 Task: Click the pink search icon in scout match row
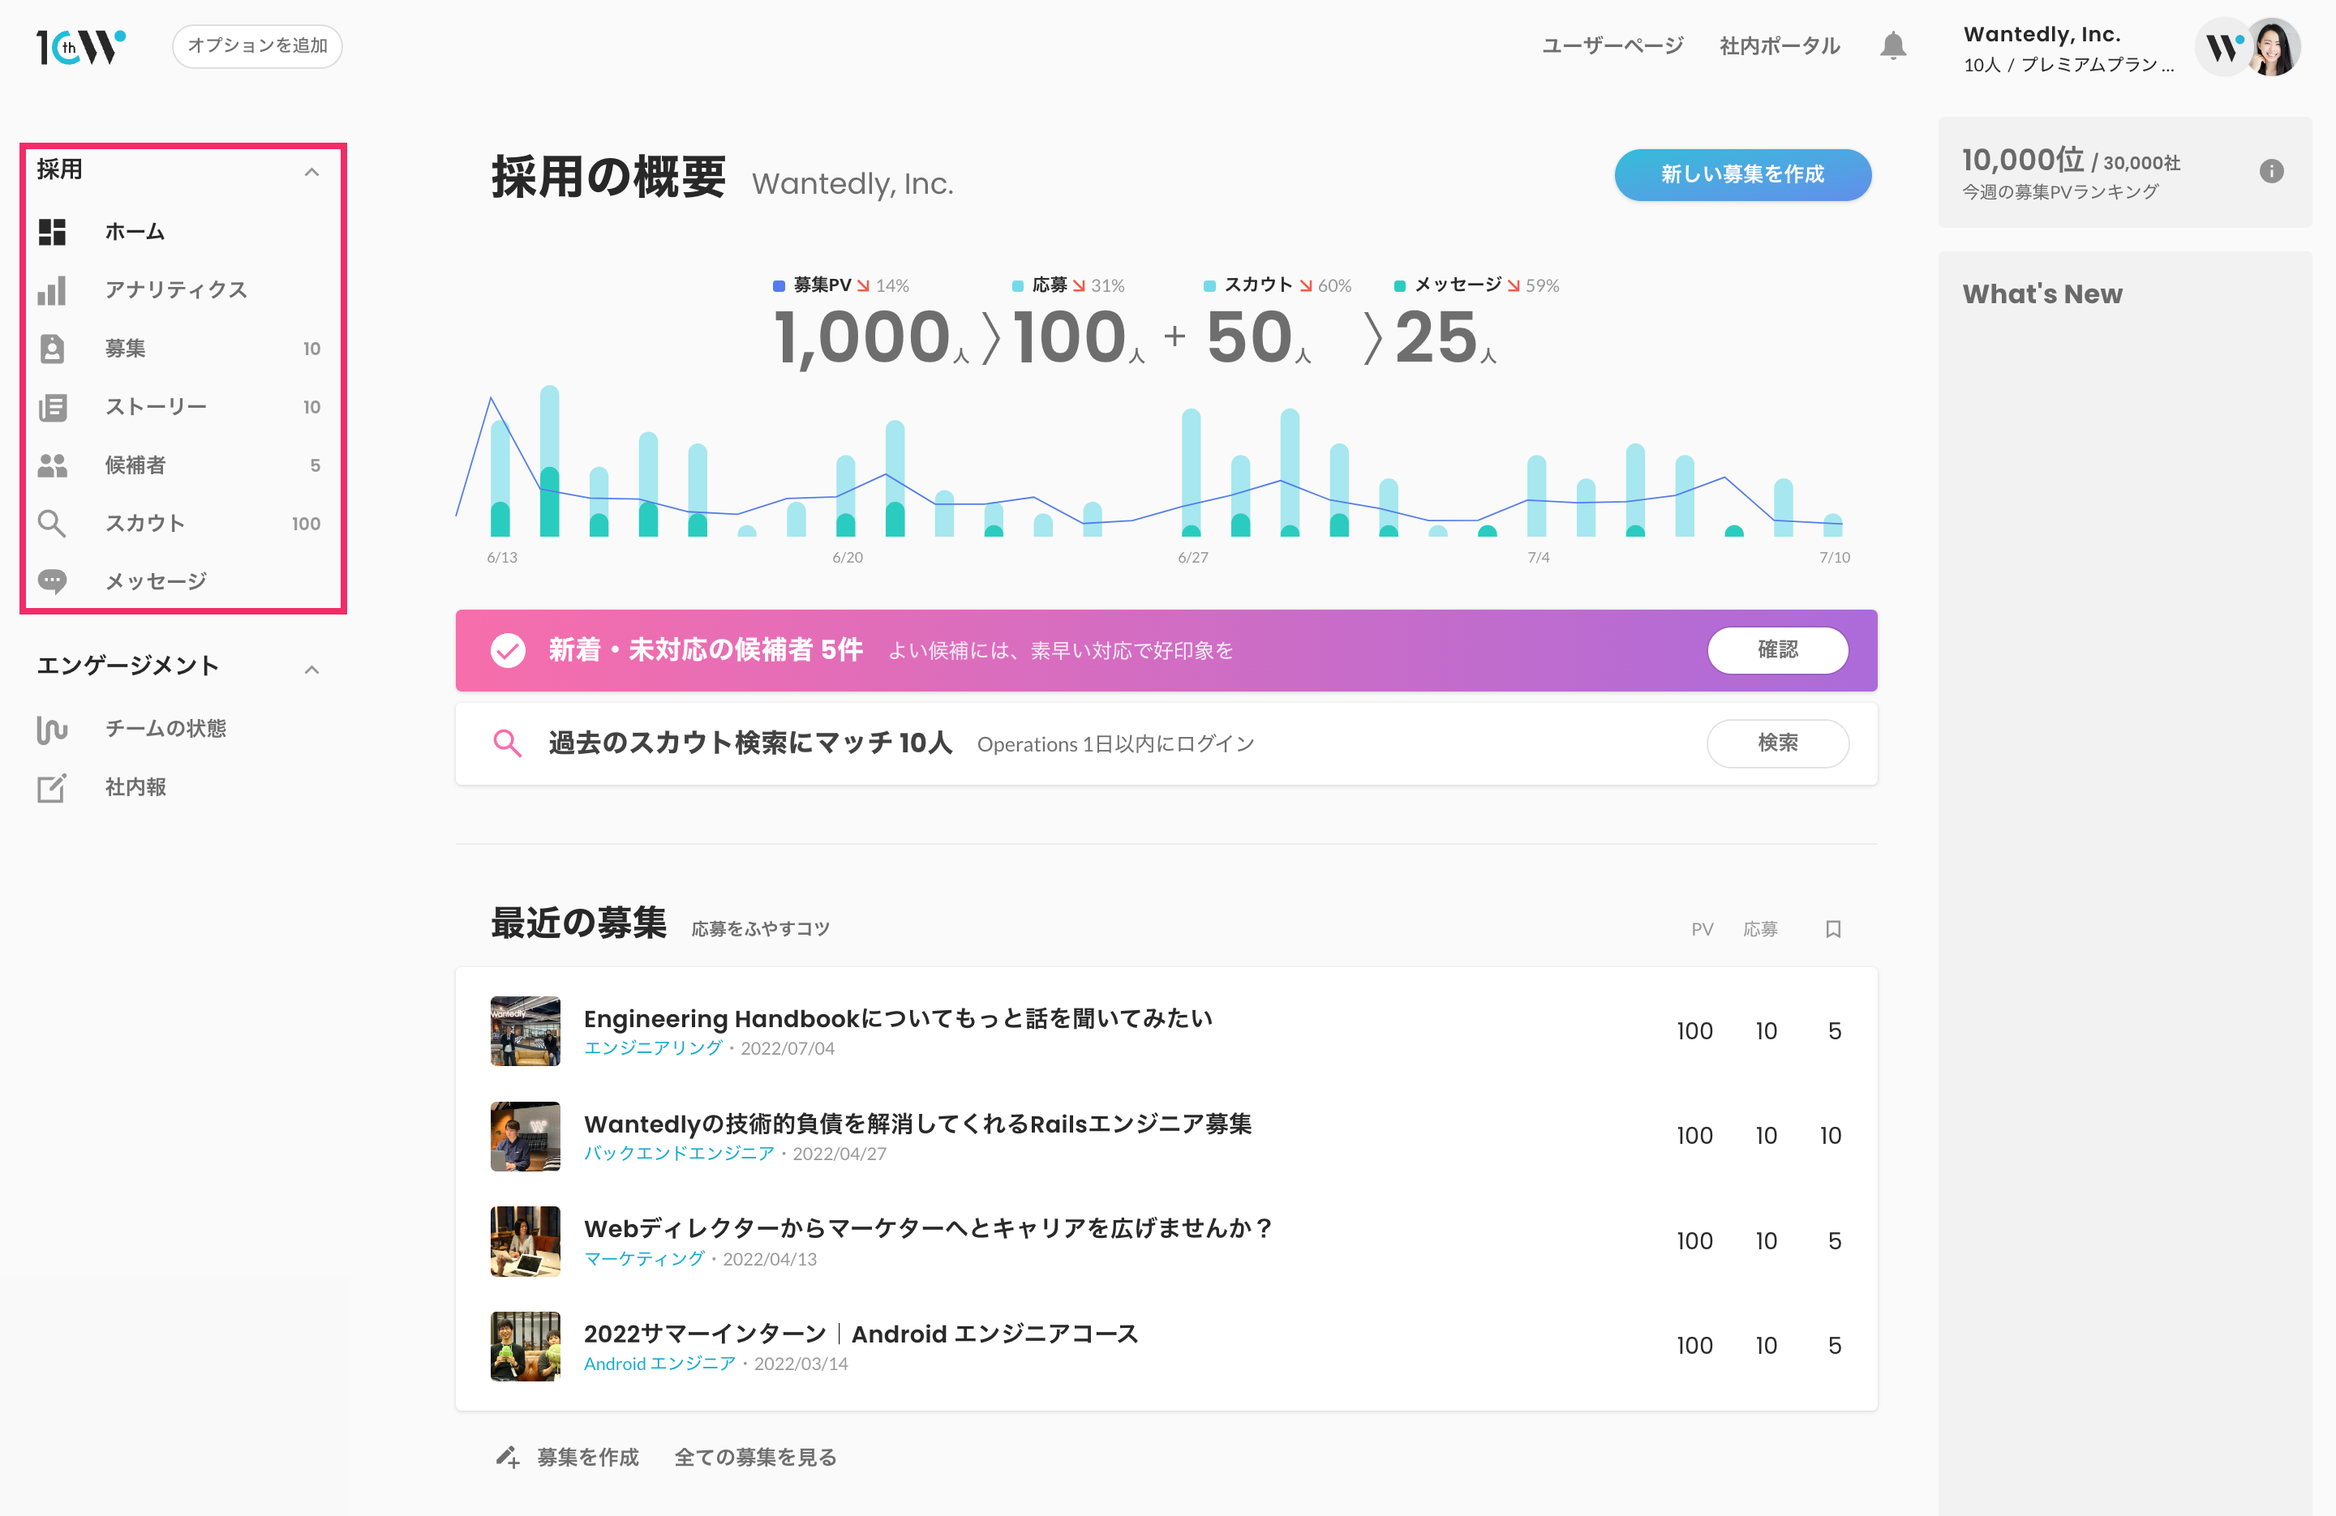(x=508, y=743)
